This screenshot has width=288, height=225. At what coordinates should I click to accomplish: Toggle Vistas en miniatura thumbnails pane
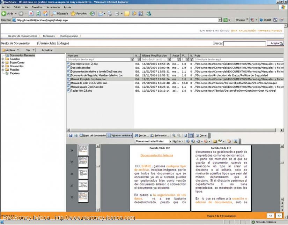[x=120, y=136]
